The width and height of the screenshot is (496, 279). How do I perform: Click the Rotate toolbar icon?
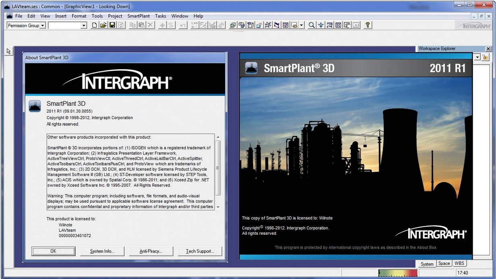tap(171, 25)
